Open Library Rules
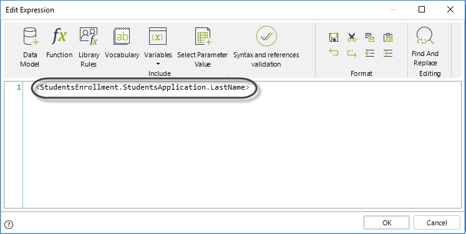The height and width of the screenshot is (234, 466). tap(89, 47)
